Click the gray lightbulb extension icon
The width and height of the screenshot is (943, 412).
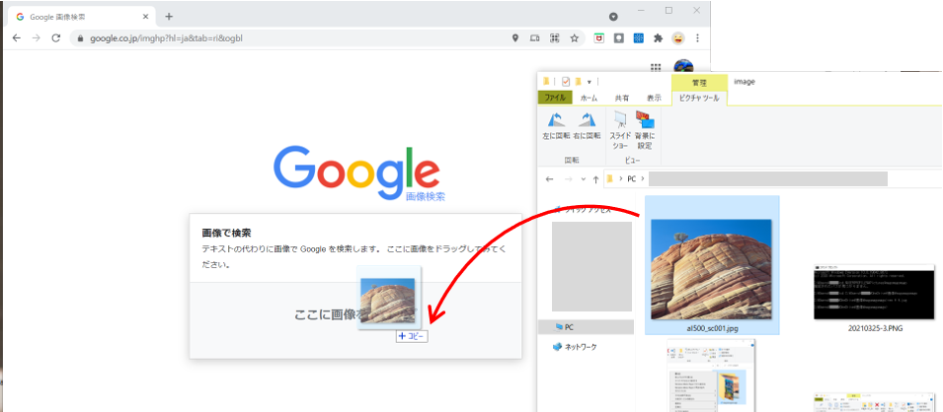(618, 37)
